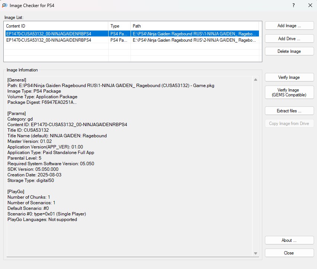This screenshot has height=269, width=317.
Task: Click the Default Scenario: #0 line
Action: [x=28, y=208]
